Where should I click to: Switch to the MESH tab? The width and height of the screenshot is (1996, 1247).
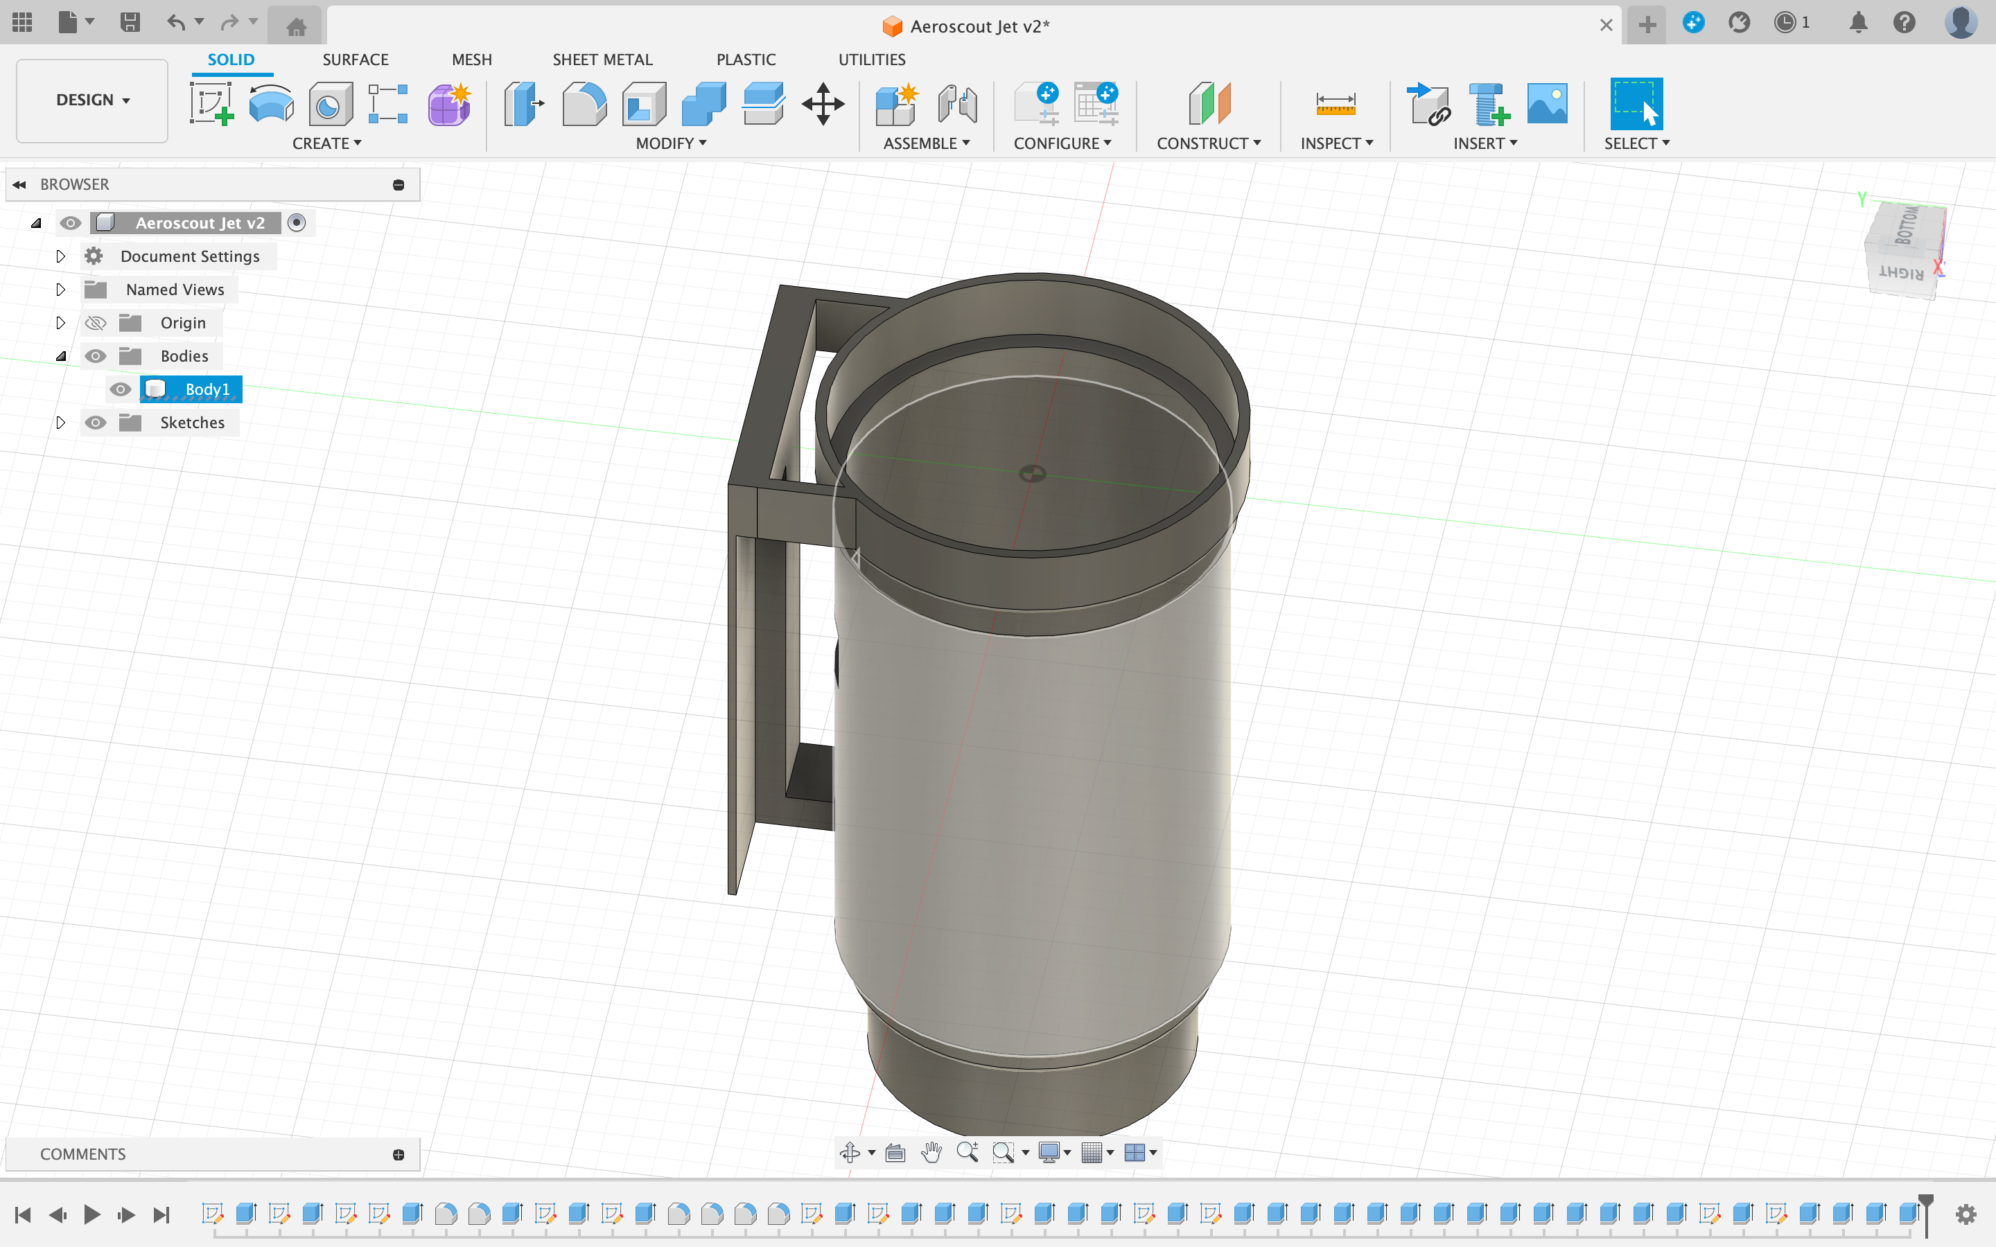472,60
